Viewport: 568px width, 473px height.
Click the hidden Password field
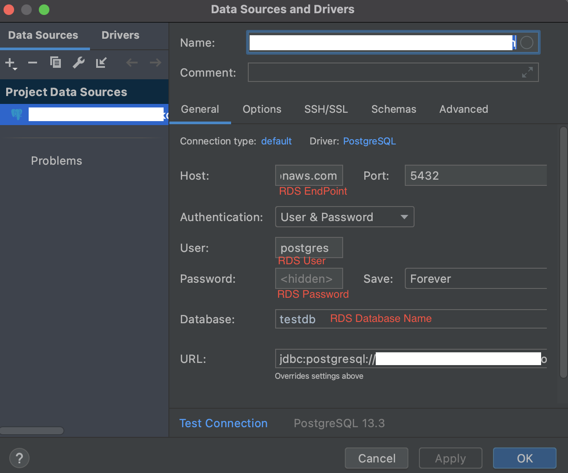(309, 279)
